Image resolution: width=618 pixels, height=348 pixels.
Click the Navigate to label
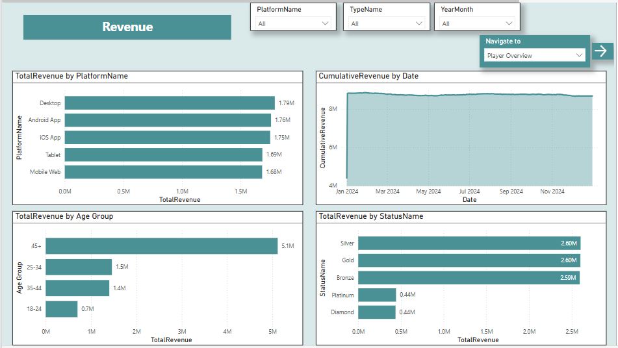click(x=503, y=42)
